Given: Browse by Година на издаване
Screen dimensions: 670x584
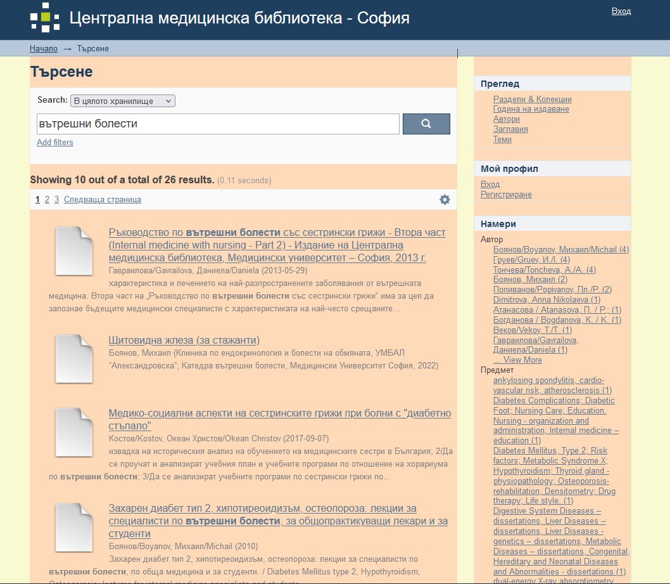Looking at the screenshot, I should pyautogui.click(x=531, y=109).
